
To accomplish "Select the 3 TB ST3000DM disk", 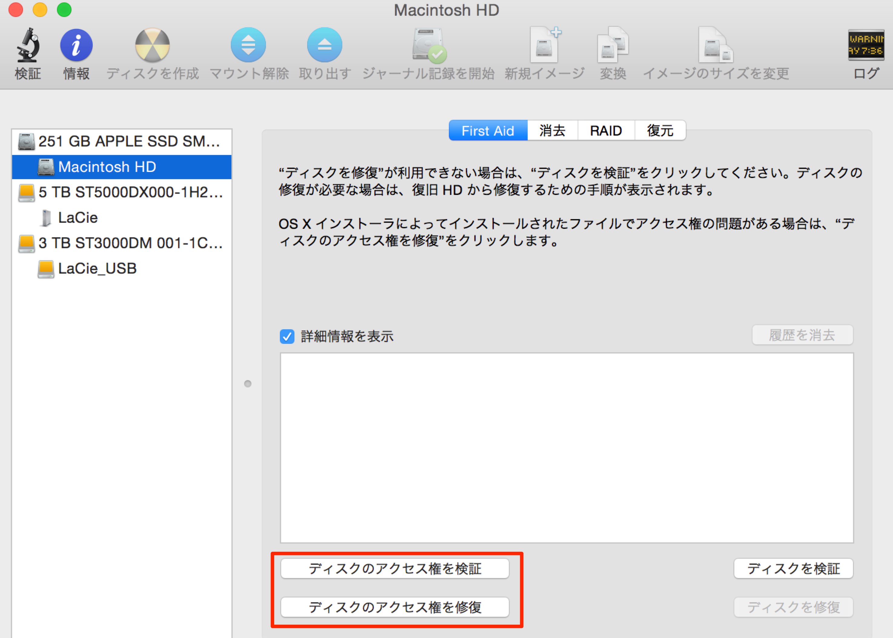I will tap(122, 243).
